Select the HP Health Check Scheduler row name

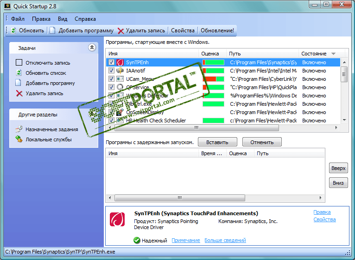pyautogui.click(x=156, y=121)
